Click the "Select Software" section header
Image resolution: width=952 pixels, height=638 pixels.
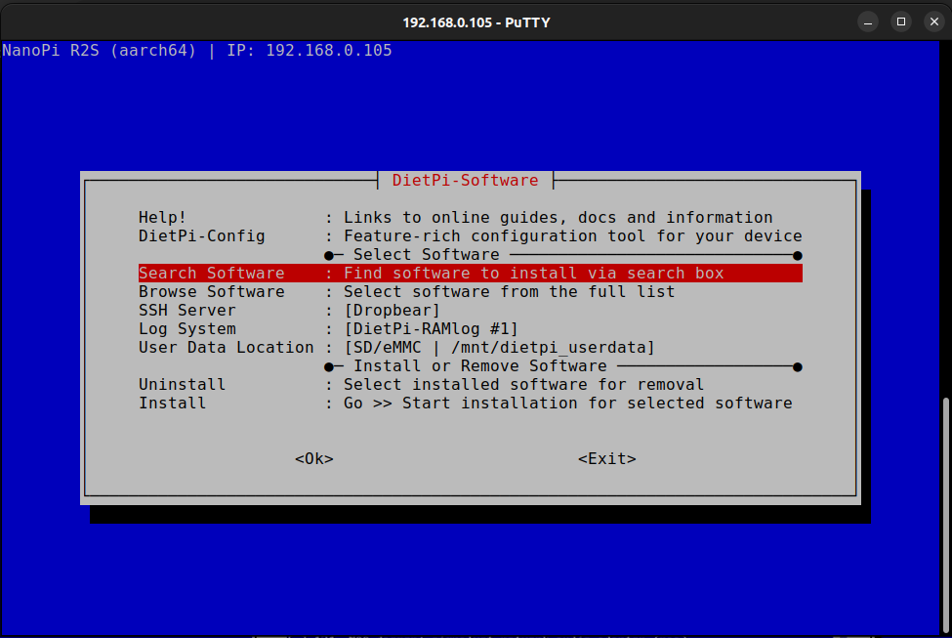[x=431, y=255]
